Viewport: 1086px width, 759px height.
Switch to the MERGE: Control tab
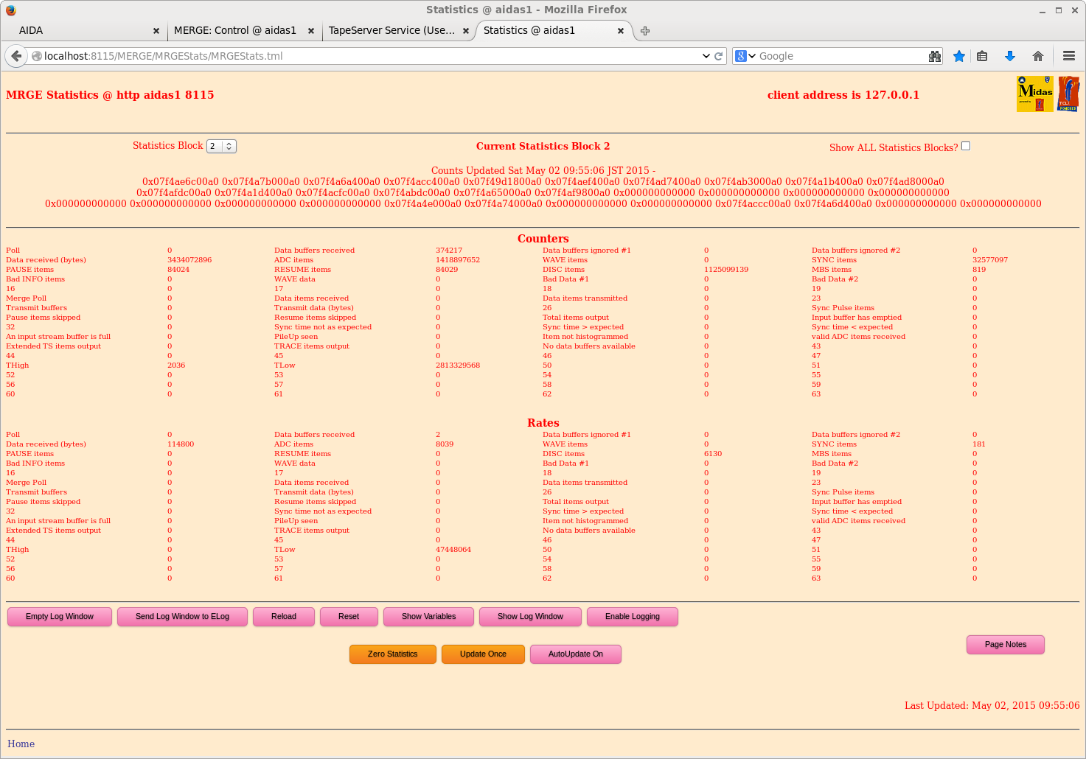coord(235,31)
